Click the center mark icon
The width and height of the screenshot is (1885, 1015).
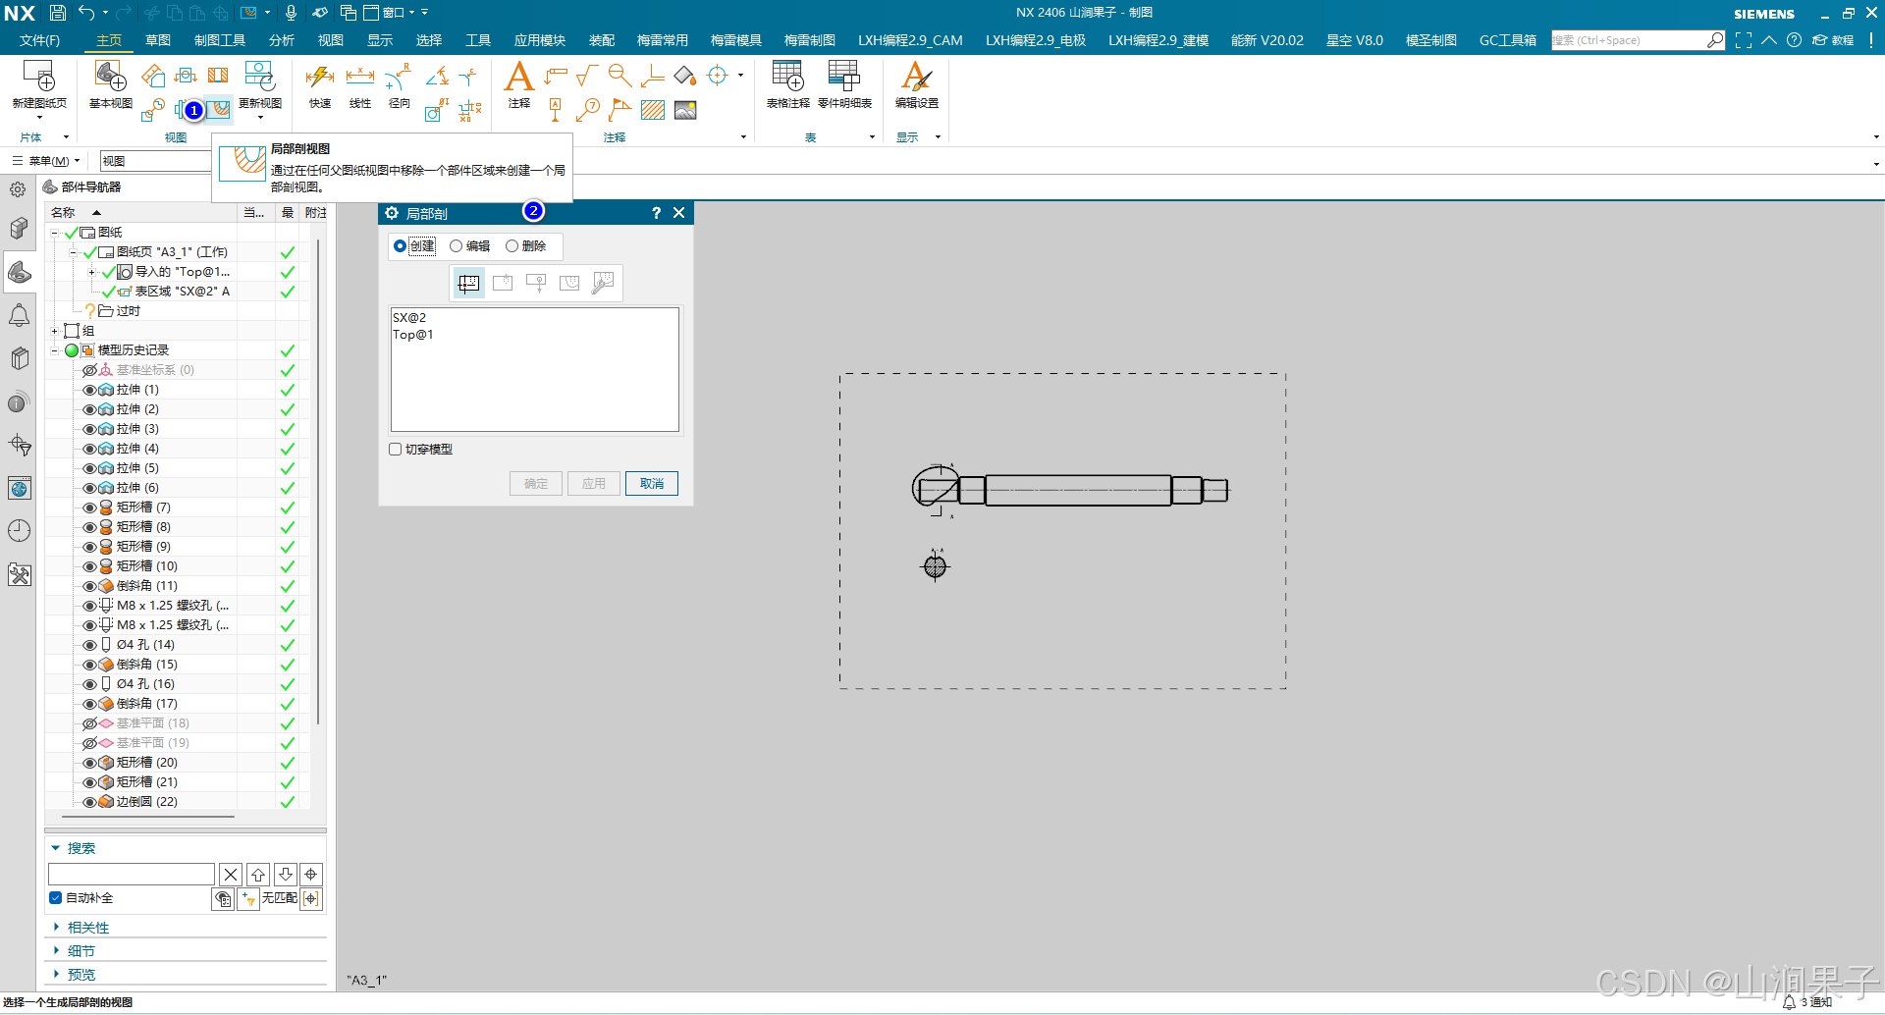tap(718, 76)
